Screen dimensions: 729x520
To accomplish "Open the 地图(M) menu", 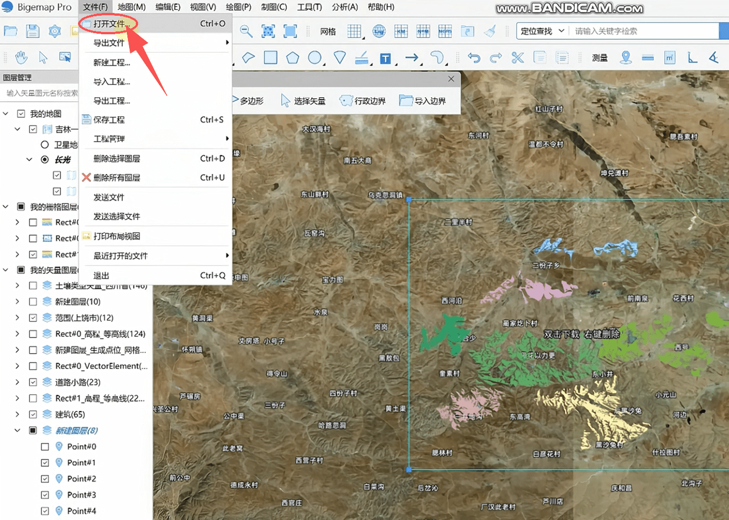I will (x=131, y=7).
